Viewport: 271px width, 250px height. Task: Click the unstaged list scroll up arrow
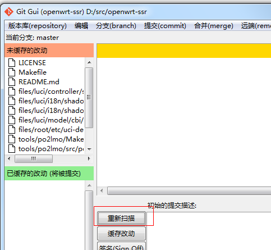89,62
